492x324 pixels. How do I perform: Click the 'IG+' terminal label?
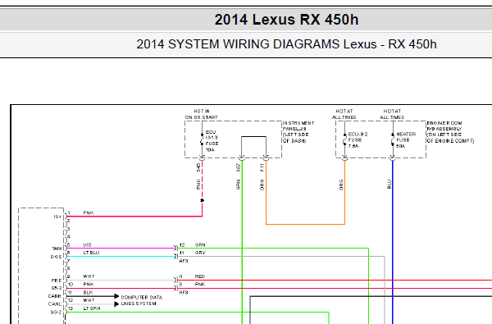pos(57,217)
